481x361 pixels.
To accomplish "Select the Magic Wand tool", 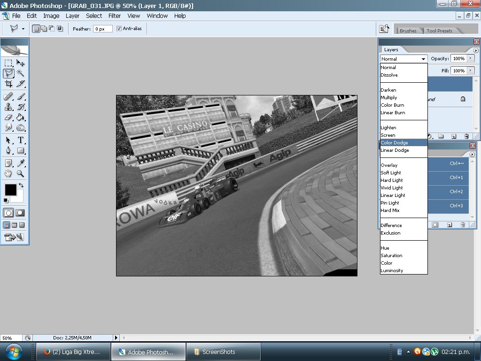I will [21, 73].
